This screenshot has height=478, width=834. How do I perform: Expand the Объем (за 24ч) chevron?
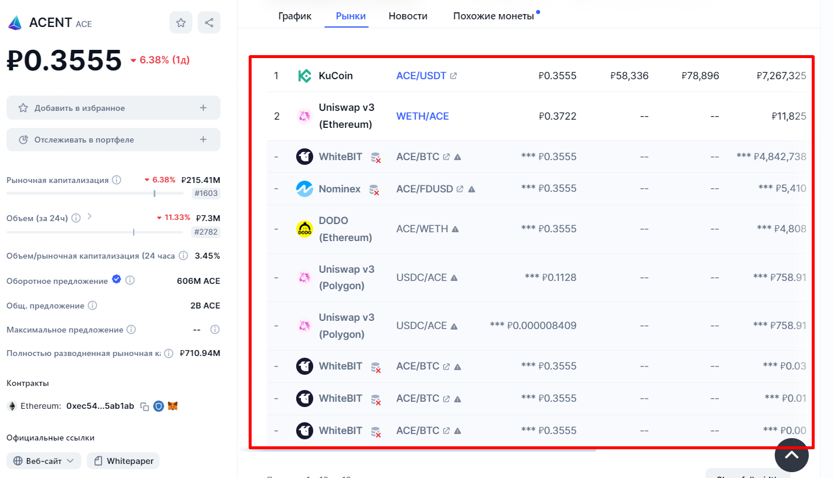coord(89,216)
